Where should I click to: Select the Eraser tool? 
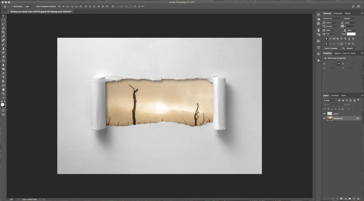click(x=3, y=57)
